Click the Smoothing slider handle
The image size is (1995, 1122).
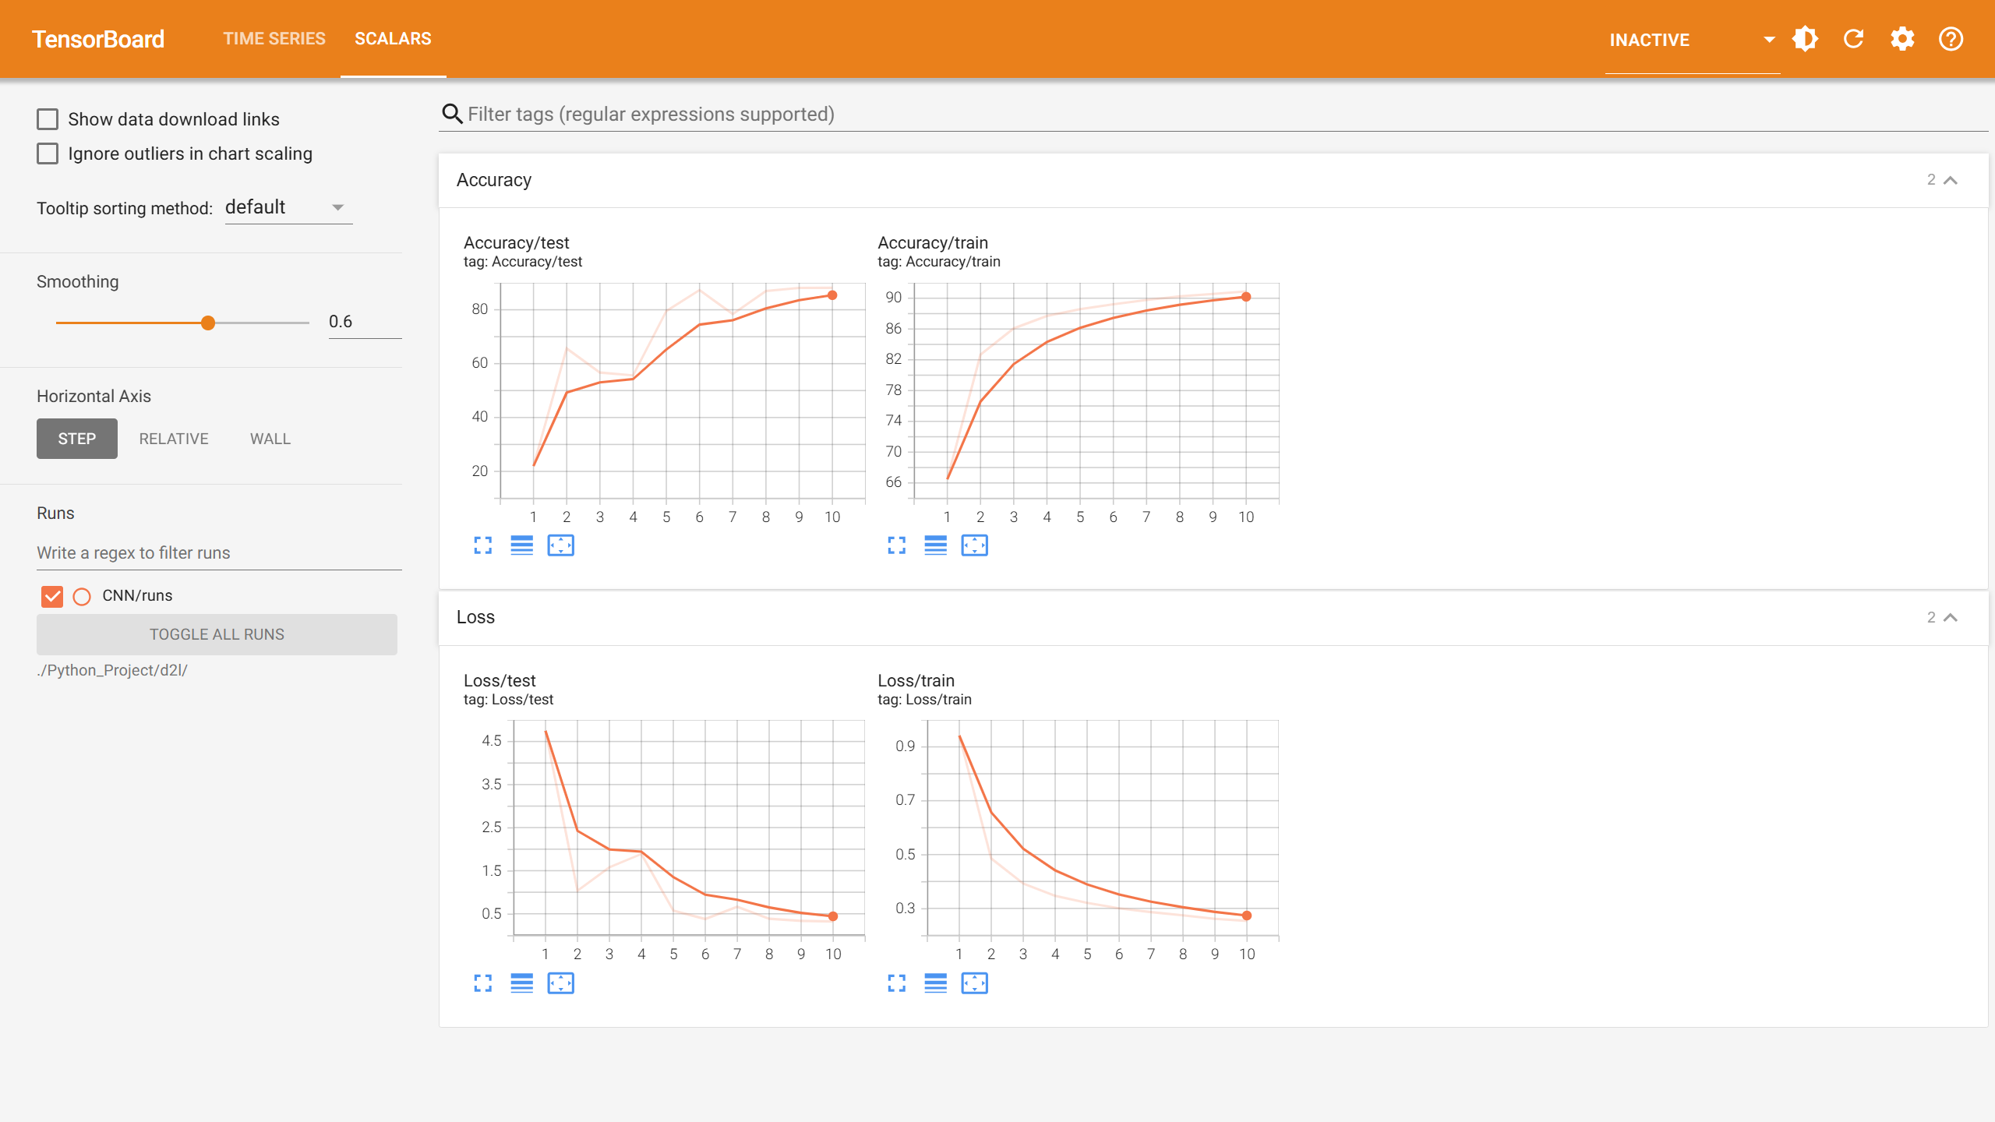[x=208, y=323]
